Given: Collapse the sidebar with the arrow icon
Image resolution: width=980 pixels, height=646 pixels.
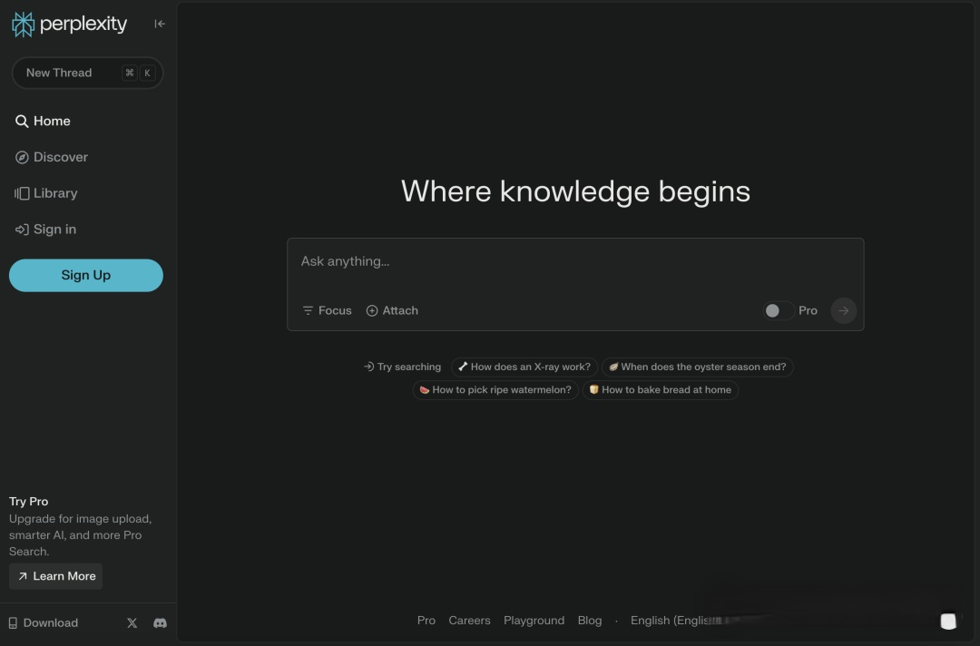Looking at the screenshot, I should pyautogui.click(x=160, y=24).
